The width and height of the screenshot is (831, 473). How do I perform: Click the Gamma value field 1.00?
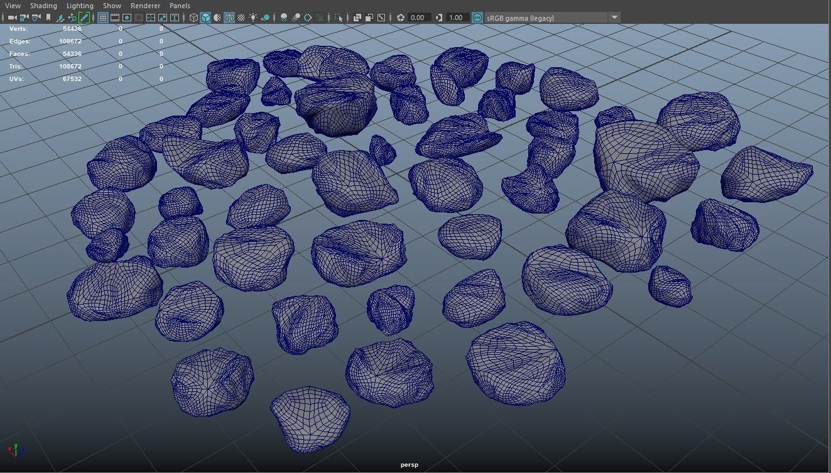pyautogui.click(x=457, y=18)
